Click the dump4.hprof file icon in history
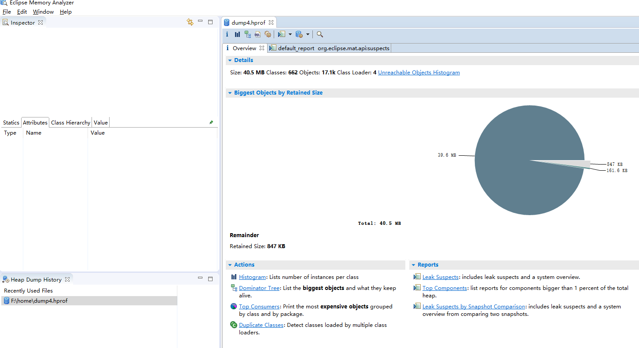 click(x=7, y=300)
